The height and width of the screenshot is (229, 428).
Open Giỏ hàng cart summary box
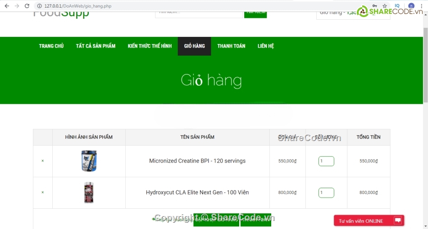pos(353,16)
